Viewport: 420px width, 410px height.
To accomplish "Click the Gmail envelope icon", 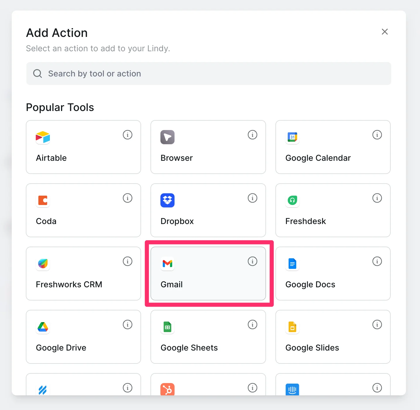I will tap(167, 264).
